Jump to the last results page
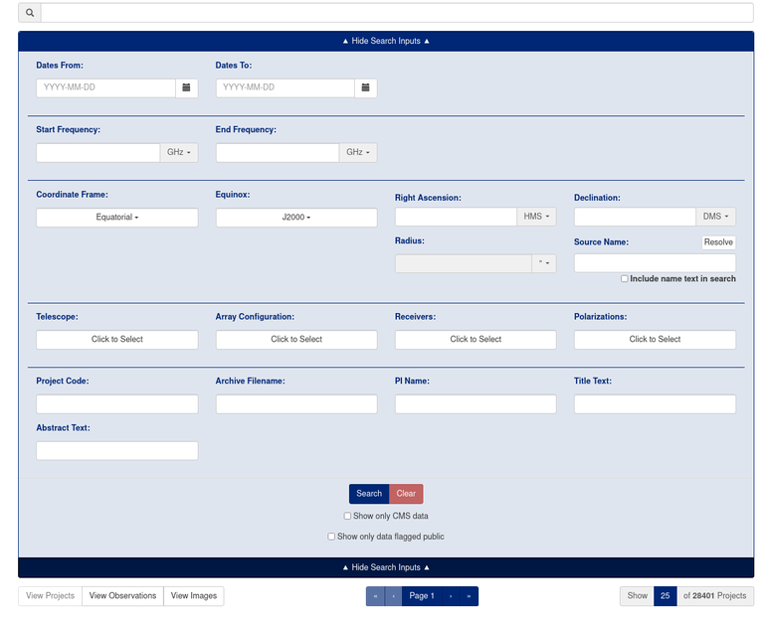The height and width of the screenshot is (621, 764). pyautogui.click(x=469, y=596)
